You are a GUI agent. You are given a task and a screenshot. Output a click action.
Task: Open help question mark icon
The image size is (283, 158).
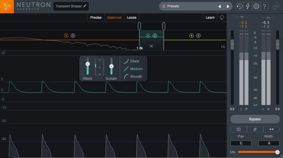264,6
